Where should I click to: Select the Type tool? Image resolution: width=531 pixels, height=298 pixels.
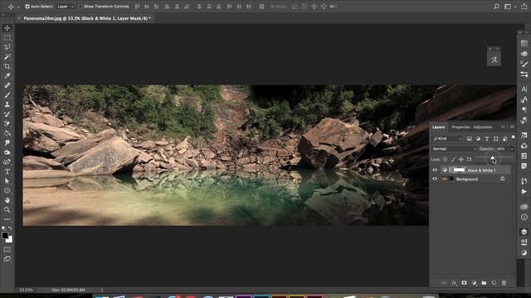(x=7, y=171)
